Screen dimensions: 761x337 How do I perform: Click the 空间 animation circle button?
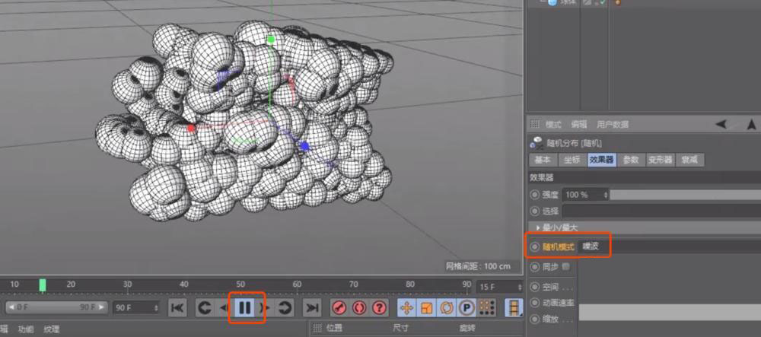point(535,287)
